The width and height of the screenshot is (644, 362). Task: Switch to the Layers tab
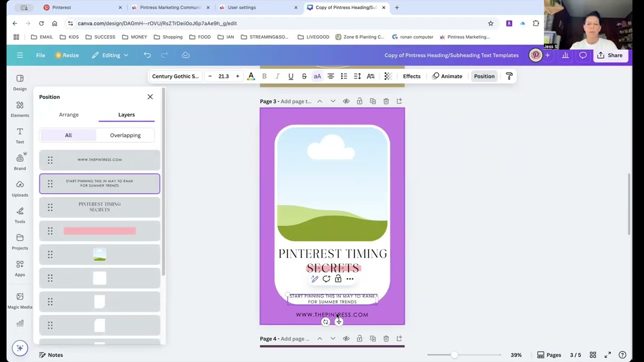127,115
